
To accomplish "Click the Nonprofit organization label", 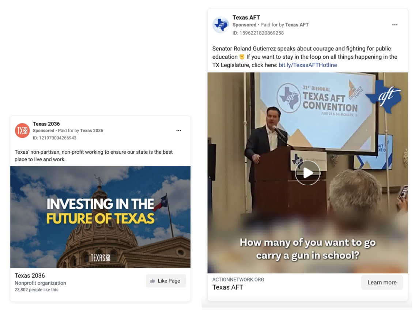I will click(40, 283).
